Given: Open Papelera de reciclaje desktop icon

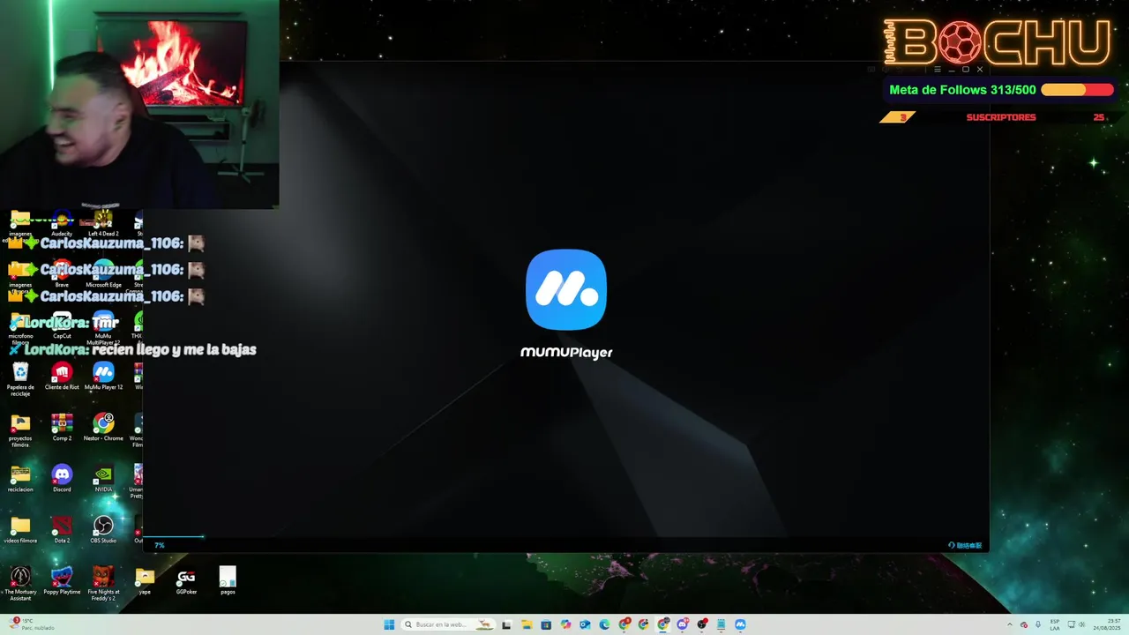Looking at the screenshot, I should (x=20, y=379).
